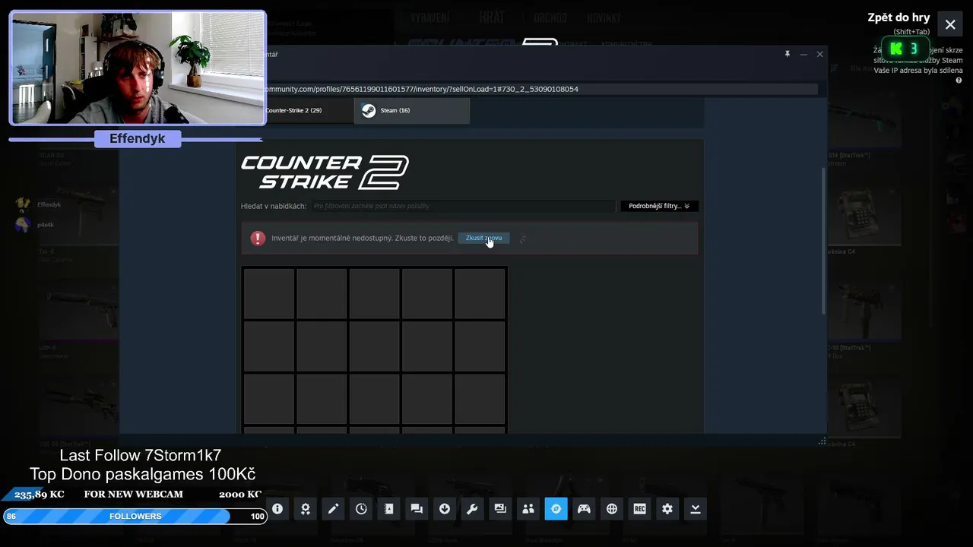Minimize the inventory overlay window

pyautogui.click(x=803, y=54)
